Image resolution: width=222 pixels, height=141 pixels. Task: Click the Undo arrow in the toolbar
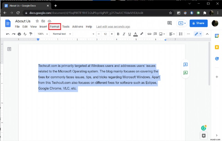8,34
